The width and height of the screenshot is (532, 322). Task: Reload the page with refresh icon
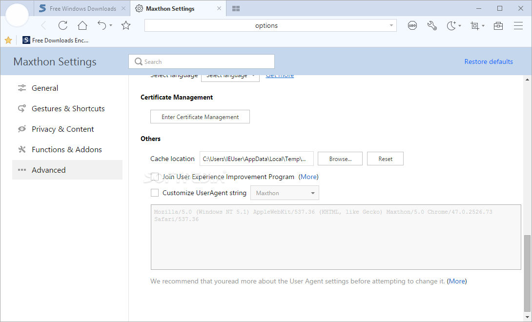click(x=63, y=25)
